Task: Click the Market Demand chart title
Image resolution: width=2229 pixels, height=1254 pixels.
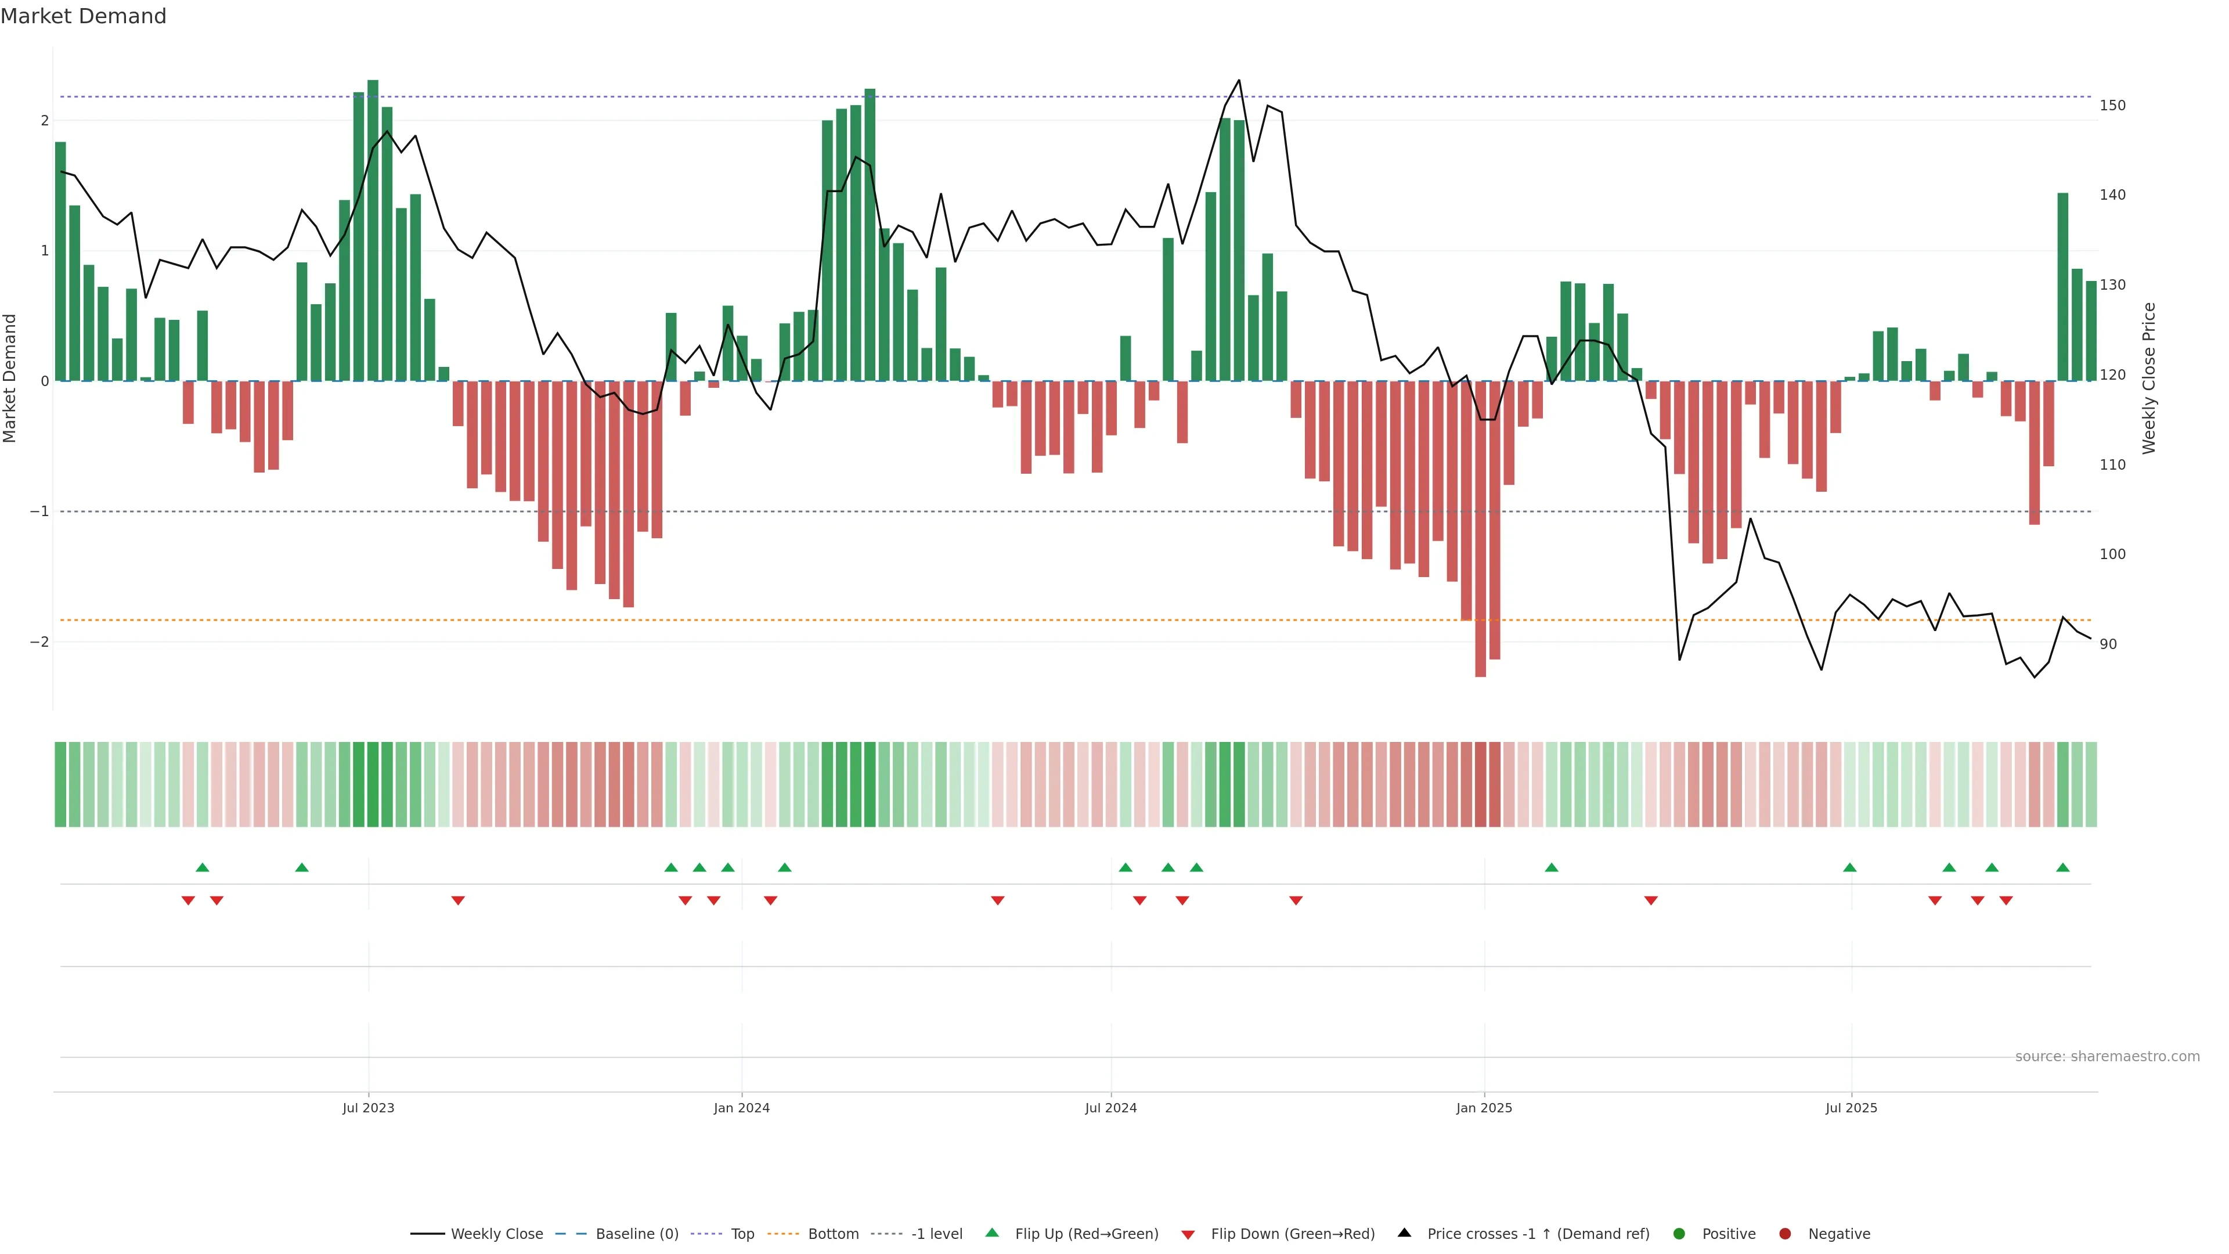Action: coord(83,16)
